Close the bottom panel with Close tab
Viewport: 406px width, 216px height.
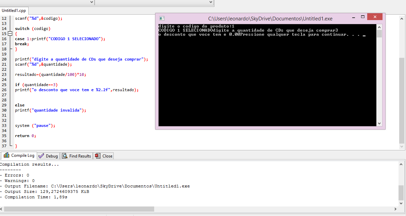(103, 156)
